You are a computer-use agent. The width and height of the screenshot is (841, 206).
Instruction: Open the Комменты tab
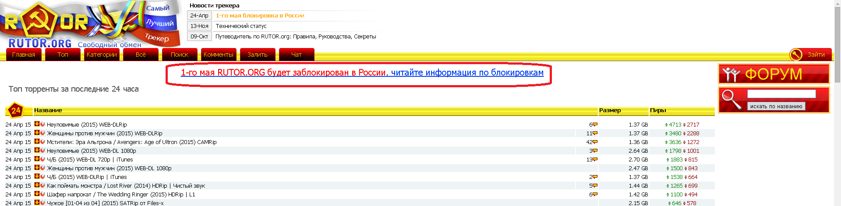point(219,55)
